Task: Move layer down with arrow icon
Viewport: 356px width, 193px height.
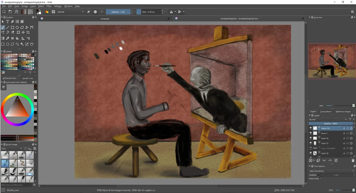Action: pos(324,160)
